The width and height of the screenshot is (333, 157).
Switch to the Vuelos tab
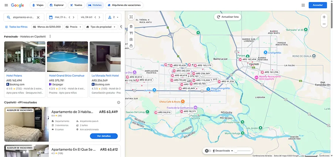coord(76,5)
